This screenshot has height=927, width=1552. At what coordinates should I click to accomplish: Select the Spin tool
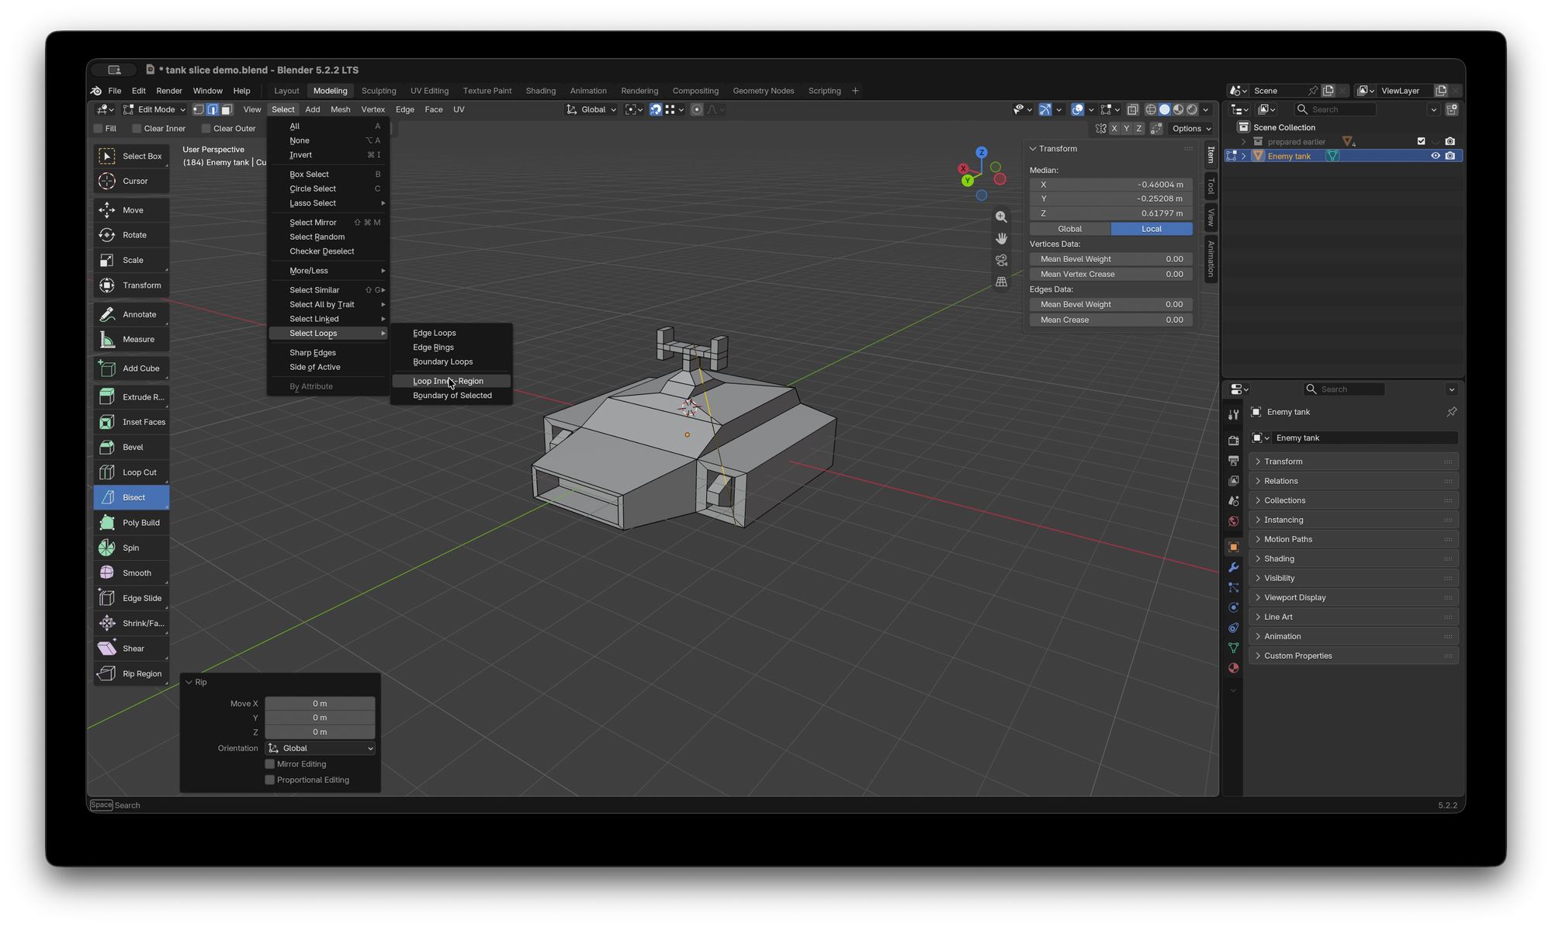pyautogui.click(x=132, y=548)
